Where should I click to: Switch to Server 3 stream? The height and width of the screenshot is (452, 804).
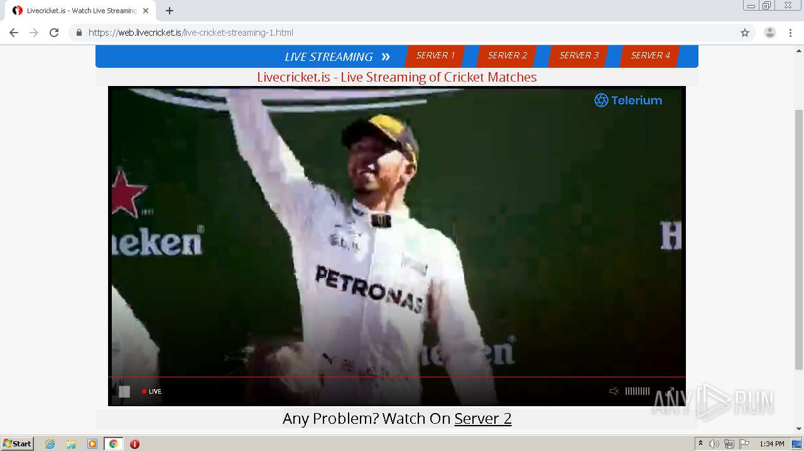tap(579, 56)
